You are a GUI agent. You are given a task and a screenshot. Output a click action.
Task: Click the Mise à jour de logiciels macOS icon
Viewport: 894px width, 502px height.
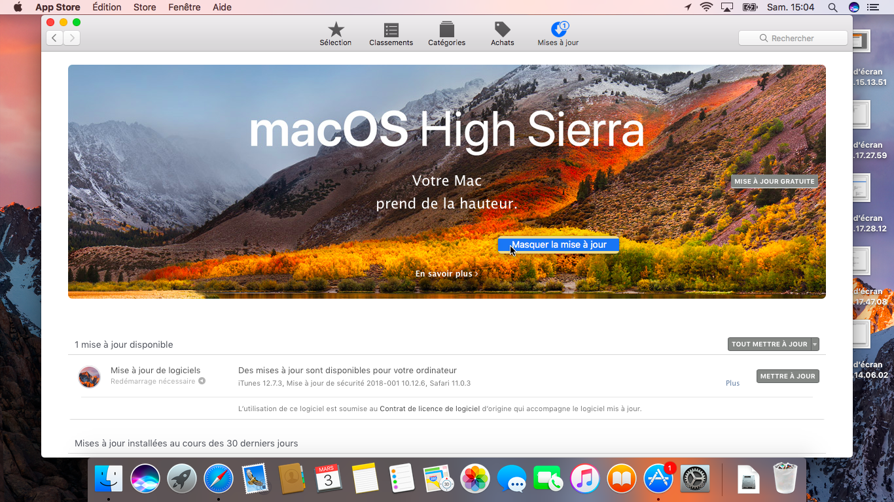(90, 376)
